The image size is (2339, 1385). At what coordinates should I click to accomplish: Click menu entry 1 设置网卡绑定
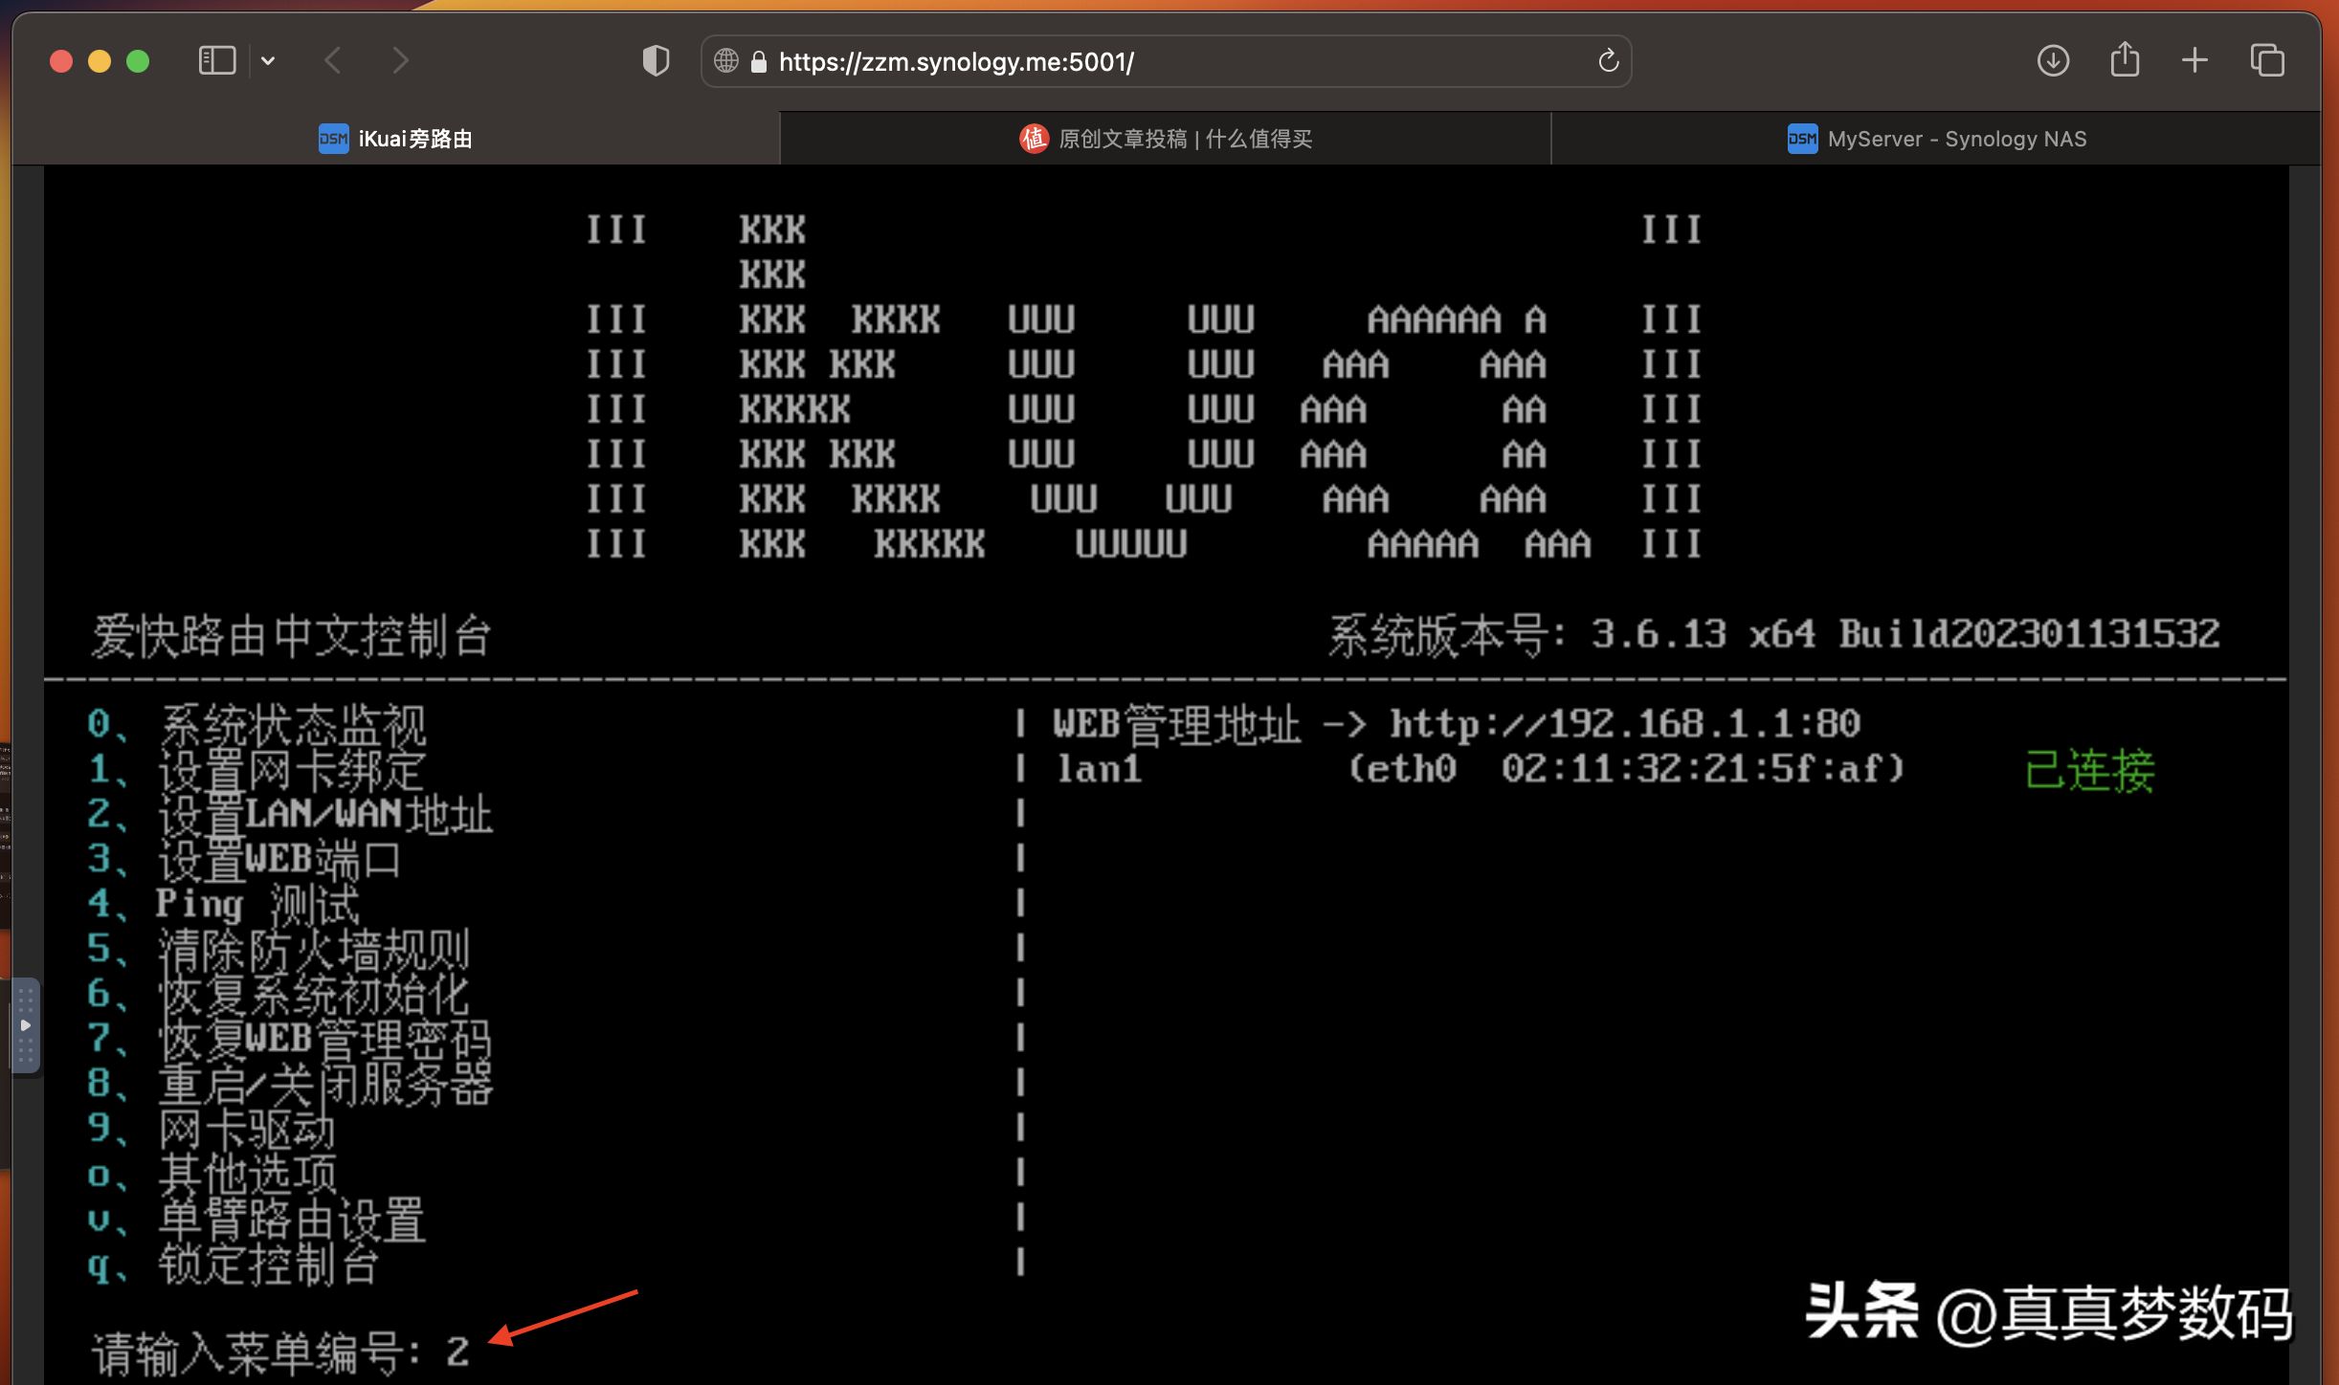point(256,770)
